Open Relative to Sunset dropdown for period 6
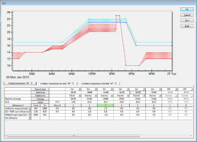The width and height of the screenshot is (197, 142). point(160,96)
